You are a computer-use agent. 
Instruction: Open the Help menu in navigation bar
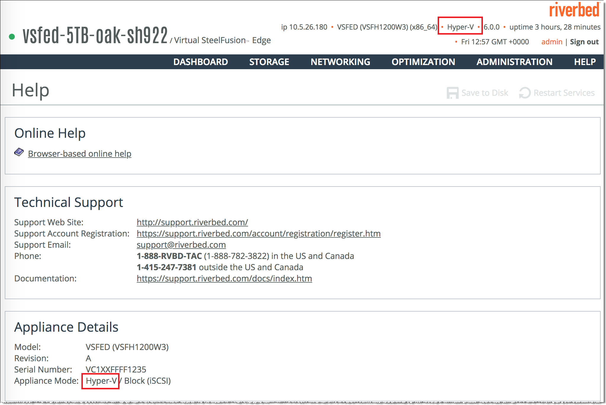585,62
